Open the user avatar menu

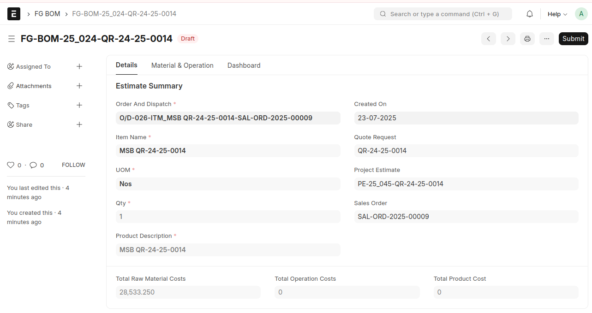[x=581, y=14]
